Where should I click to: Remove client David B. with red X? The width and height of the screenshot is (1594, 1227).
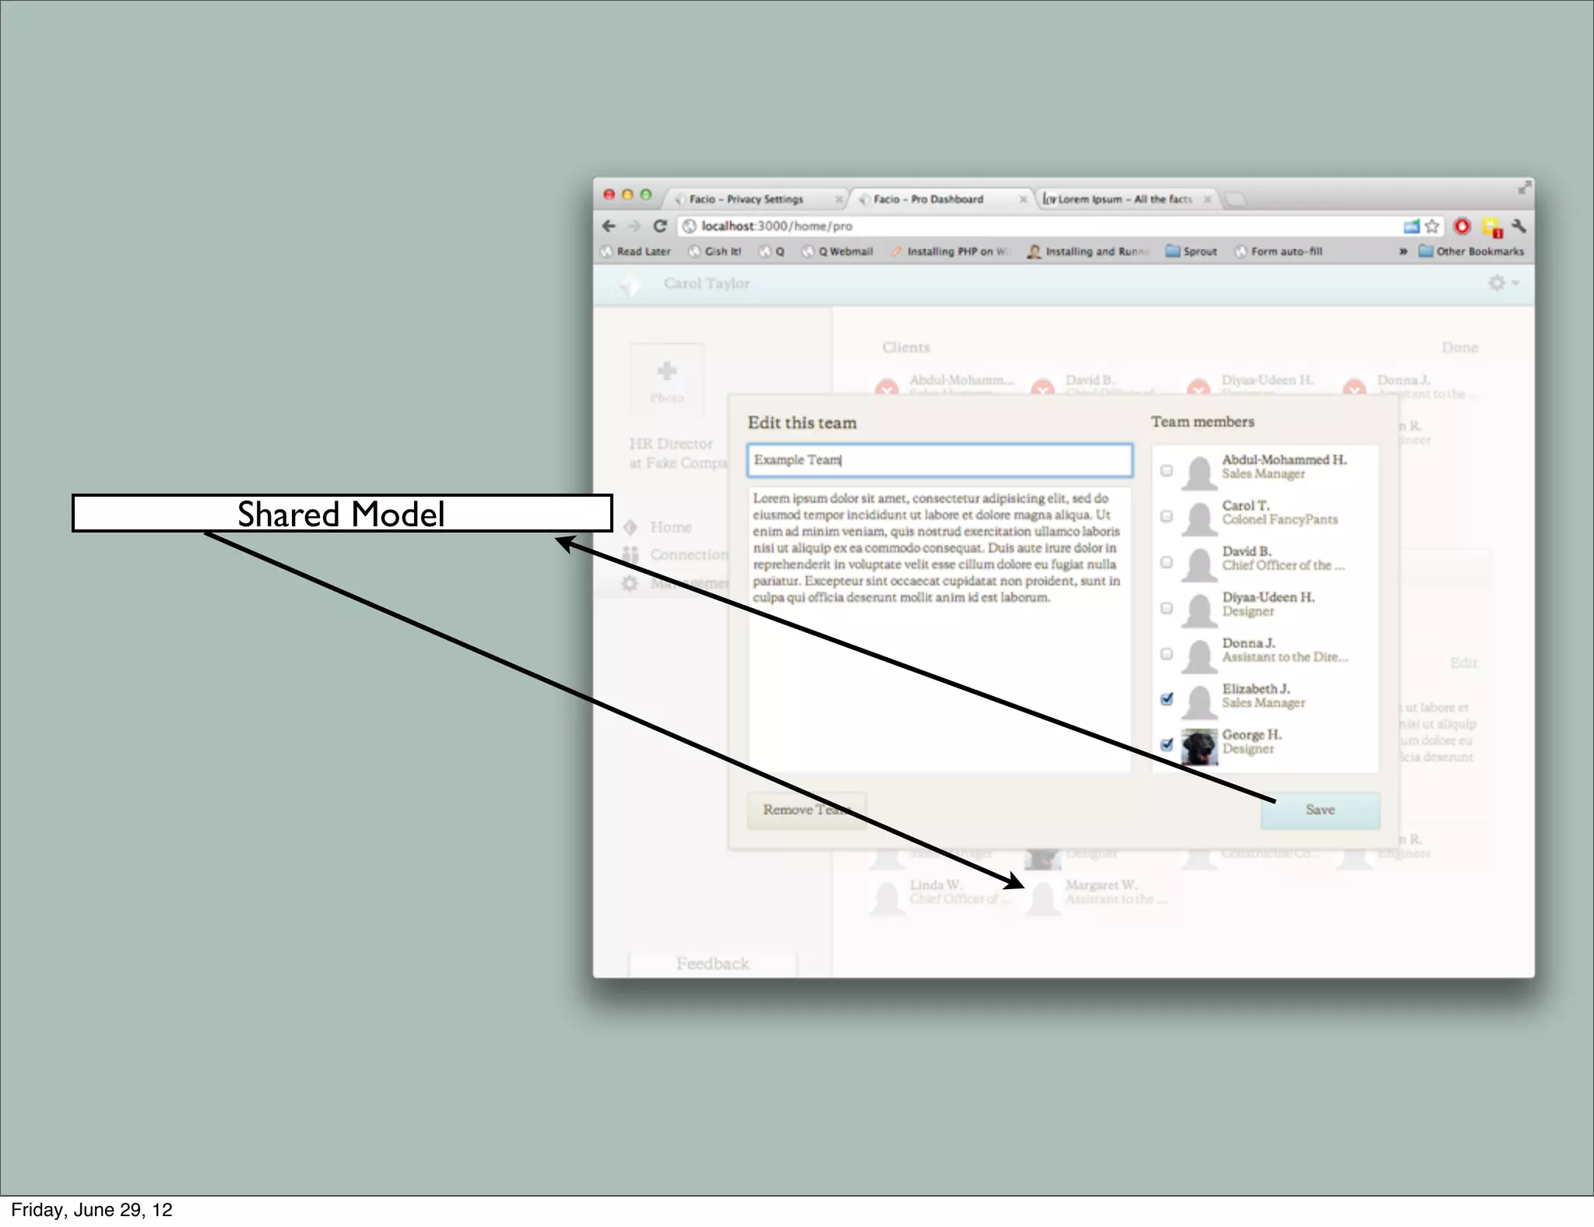click(x=1043, y=387)
